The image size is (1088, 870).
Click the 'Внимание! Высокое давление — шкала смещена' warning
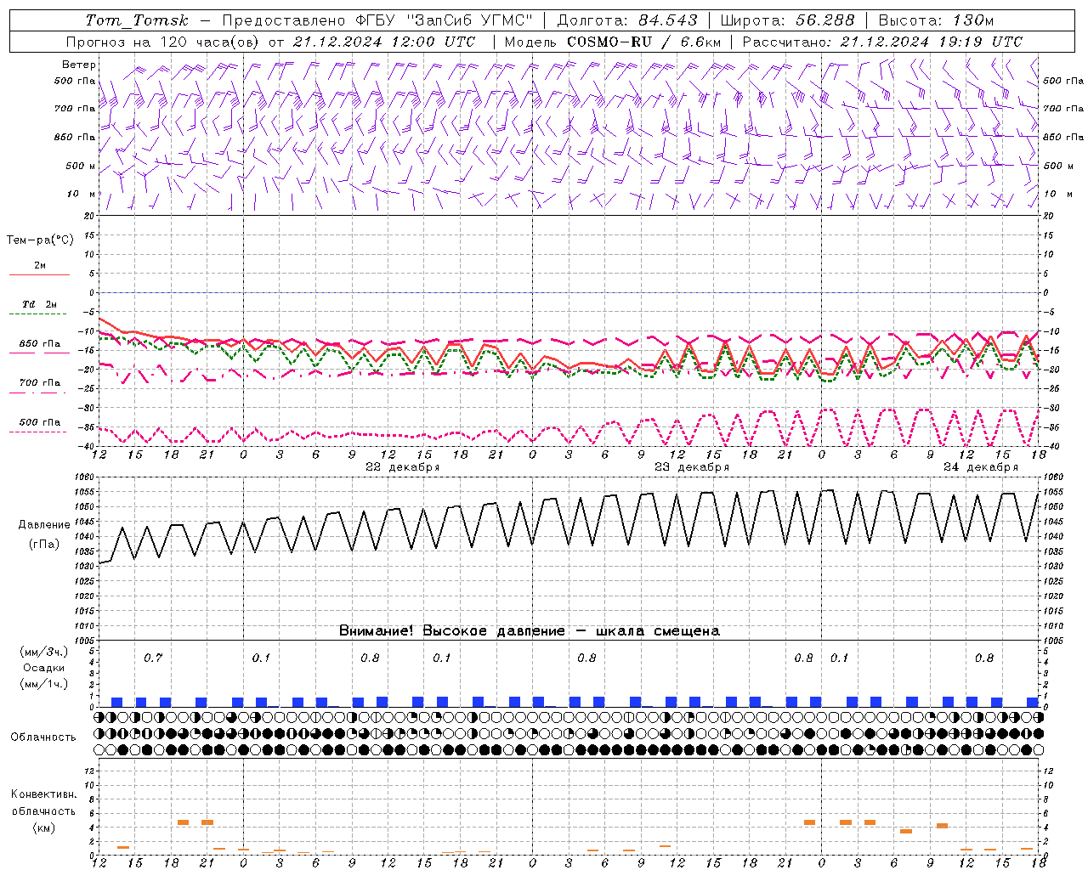pyautogui.click(x=530, y=631)
